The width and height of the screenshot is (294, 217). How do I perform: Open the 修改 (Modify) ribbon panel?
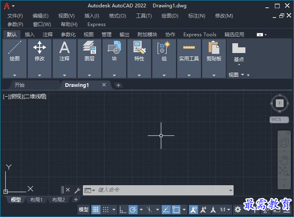(x=40, y=58)
